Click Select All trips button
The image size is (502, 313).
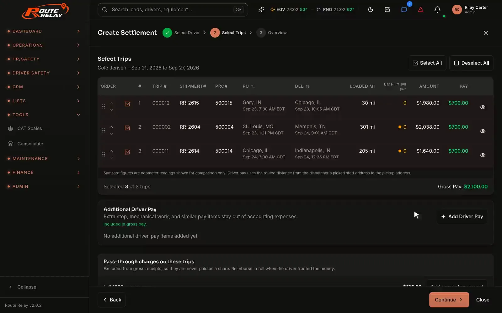[427, 63]
